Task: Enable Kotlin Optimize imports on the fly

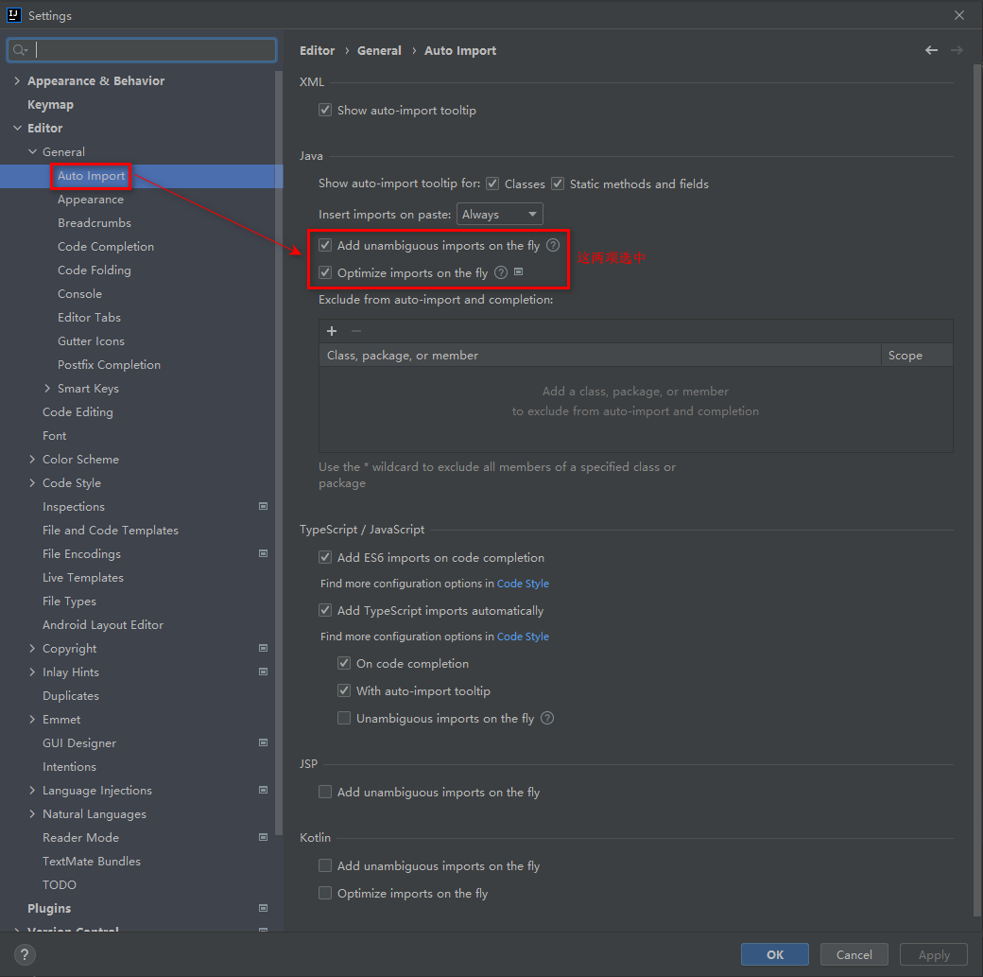Action: point(325,893)
